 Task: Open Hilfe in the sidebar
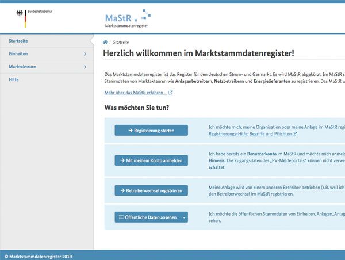(x=14, y=80)
